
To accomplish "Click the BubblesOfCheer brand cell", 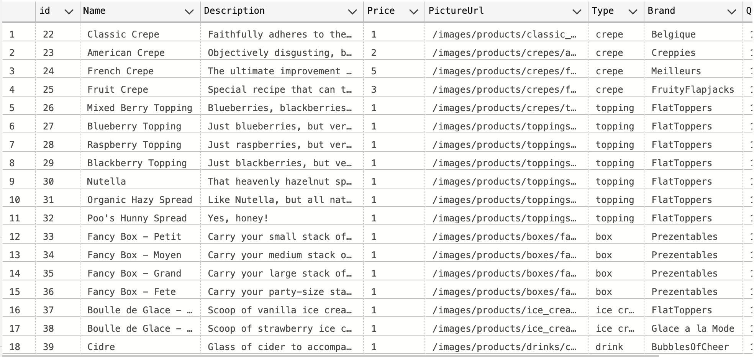I will click(x=693, y=347).
